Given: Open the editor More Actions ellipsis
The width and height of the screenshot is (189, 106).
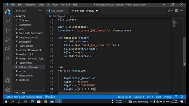Looking at the screenshot, I should pyautogui.click(x=182, y=11).
